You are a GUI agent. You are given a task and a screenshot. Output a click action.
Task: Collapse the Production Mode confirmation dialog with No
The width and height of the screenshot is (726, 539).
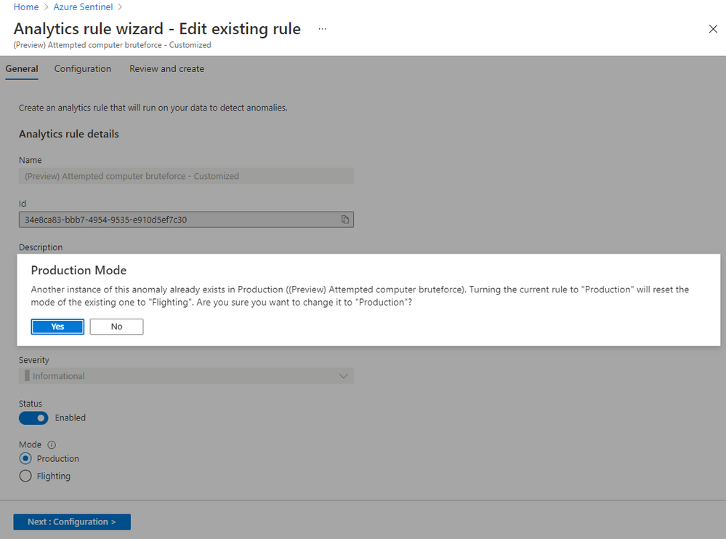coord(116,326)
